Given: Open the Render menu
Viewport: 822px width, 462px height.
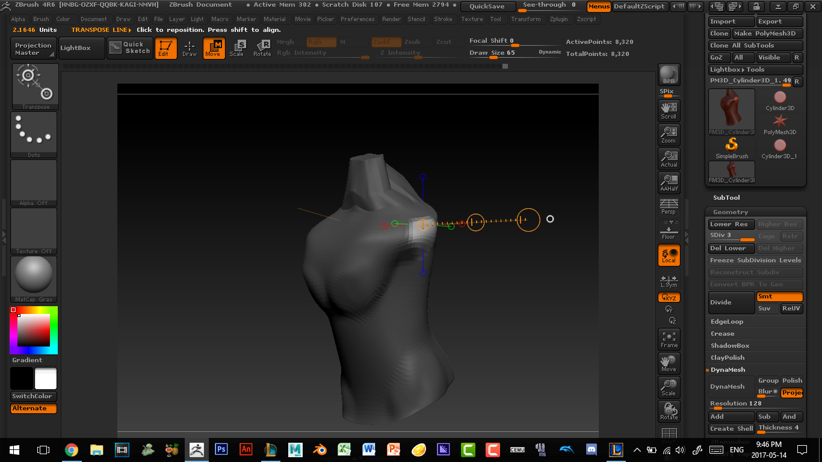Looking at the screenshot, I should coord(392,19).
